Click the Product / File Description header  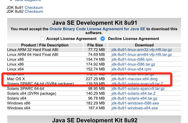click(45, 45)
